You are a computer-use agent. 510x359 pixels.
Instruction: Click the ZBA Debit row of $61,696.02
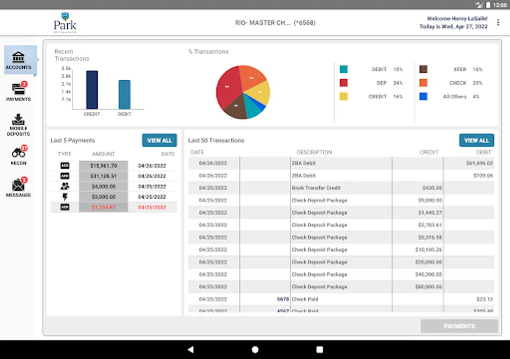point(341,163)
